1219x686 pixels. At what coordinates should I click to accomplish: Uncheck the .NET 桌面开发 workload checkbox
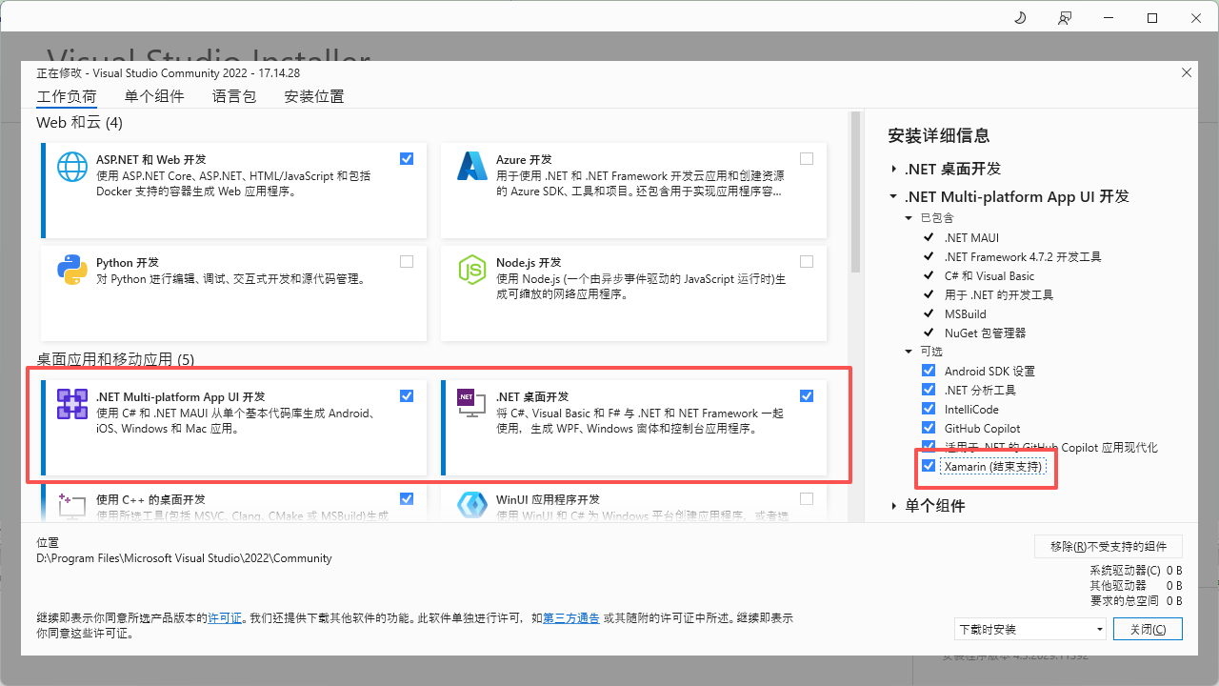coord(807,395)
